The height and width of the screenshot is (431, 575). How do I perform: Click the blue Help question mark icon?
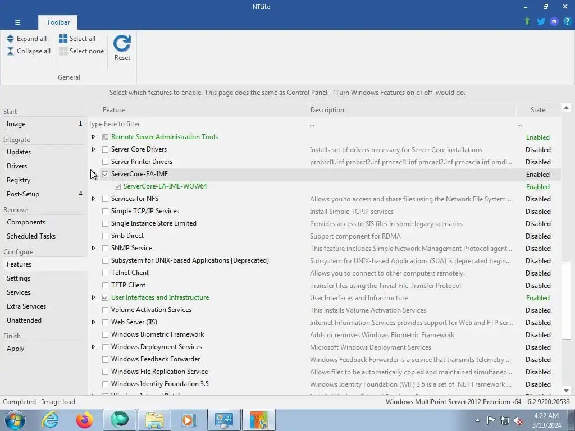(567, 21)
